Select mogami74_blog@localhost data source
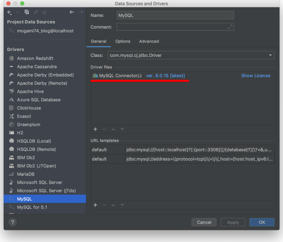 (45, 31)
